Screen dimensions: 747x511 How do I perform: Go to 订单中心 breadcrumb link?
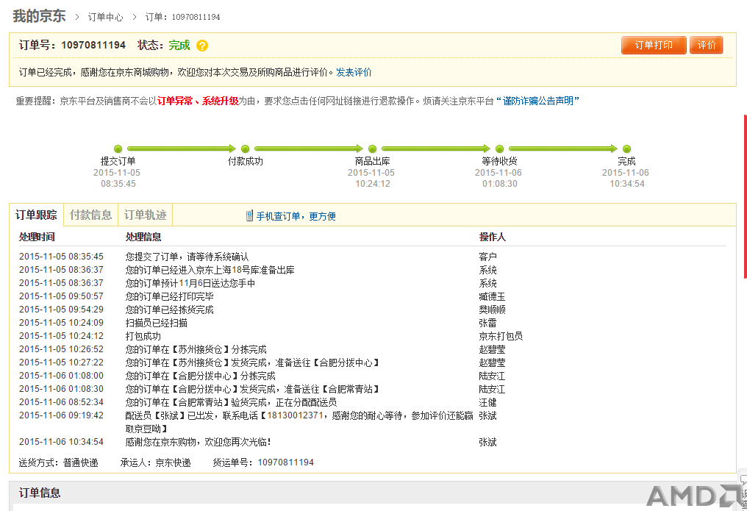pyautogui.click(x=105, y=17)
